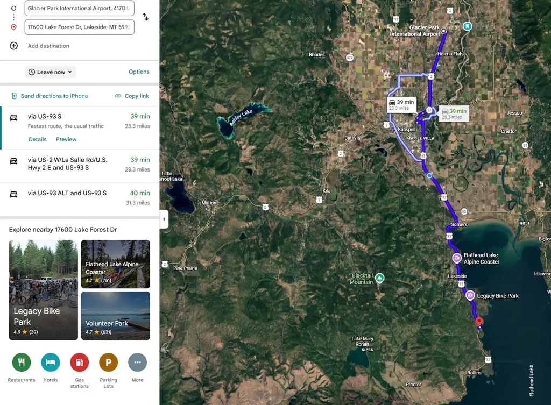Select route via US-93 ALT and US-93 S
Image resolution: width=551 pixels, height=405 pixels.
tap(80, 199)
